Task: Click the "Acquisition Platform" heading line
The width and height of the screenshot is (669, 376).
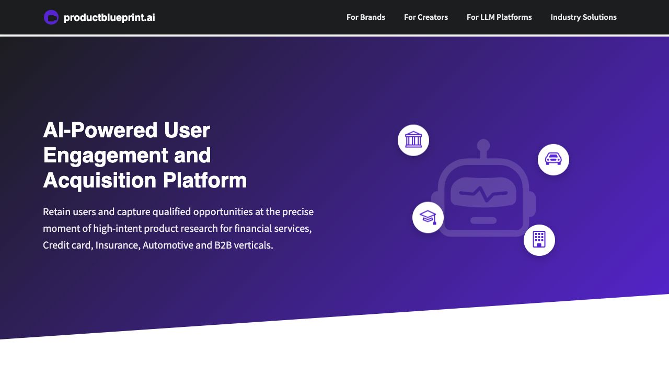Action: point(145,180)
